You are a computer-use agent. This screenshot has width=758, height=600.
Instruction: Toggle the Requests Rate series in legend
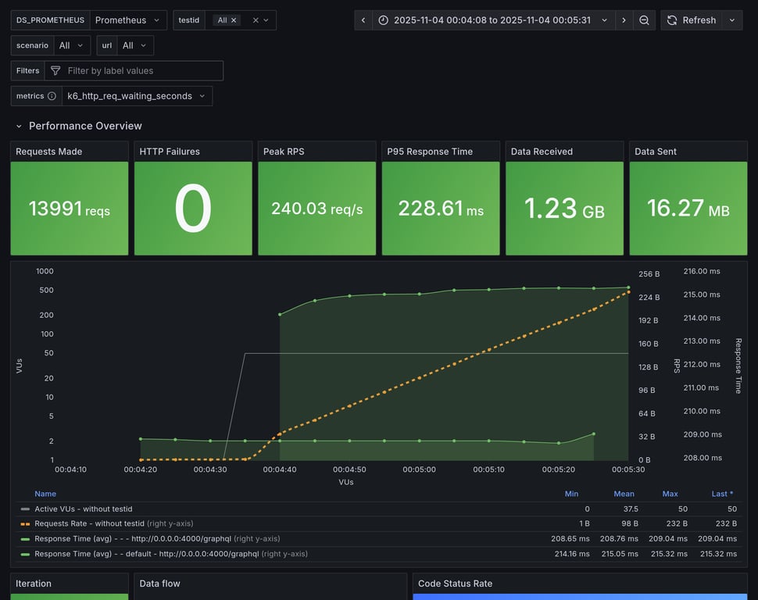click(x=89, y=523)
